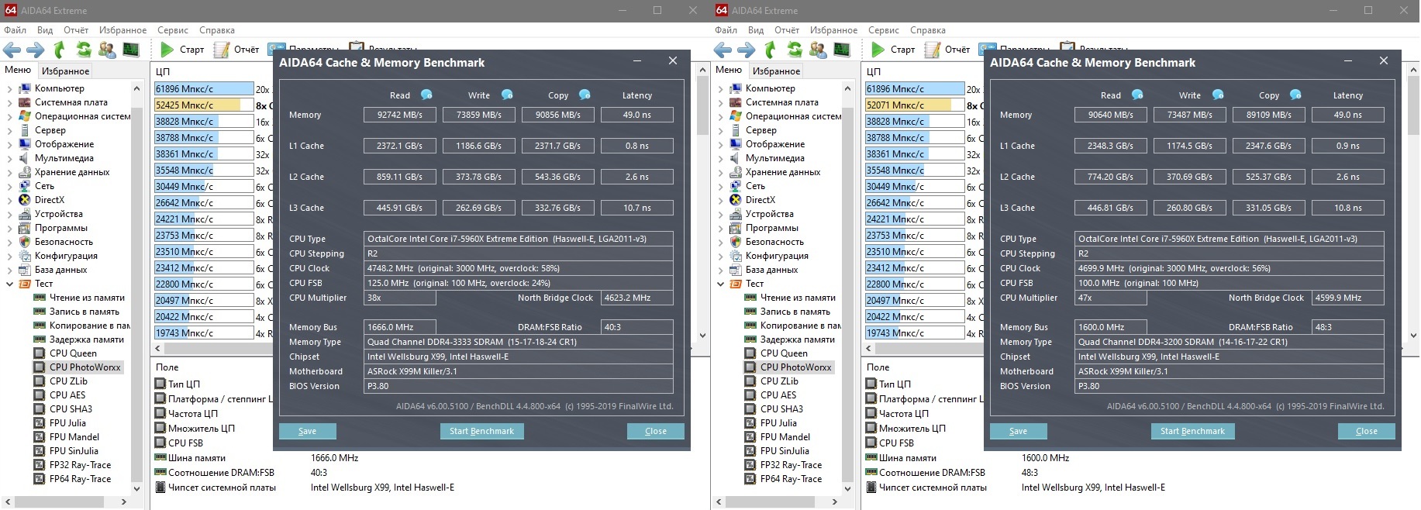Open the Сервис menu in left window
The width and height of the screenshot is (1421, 510).
click(173, 30)
